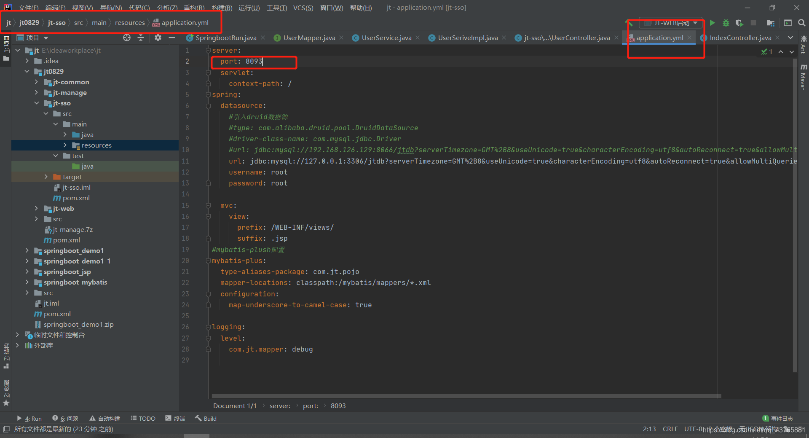
Task: Fold the datasource block on line 6
Action: [208, 106]
